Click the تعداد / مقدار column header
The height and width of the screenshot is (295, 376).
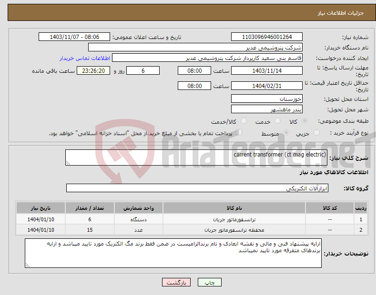pyautogui.click(x=90, y=208)
